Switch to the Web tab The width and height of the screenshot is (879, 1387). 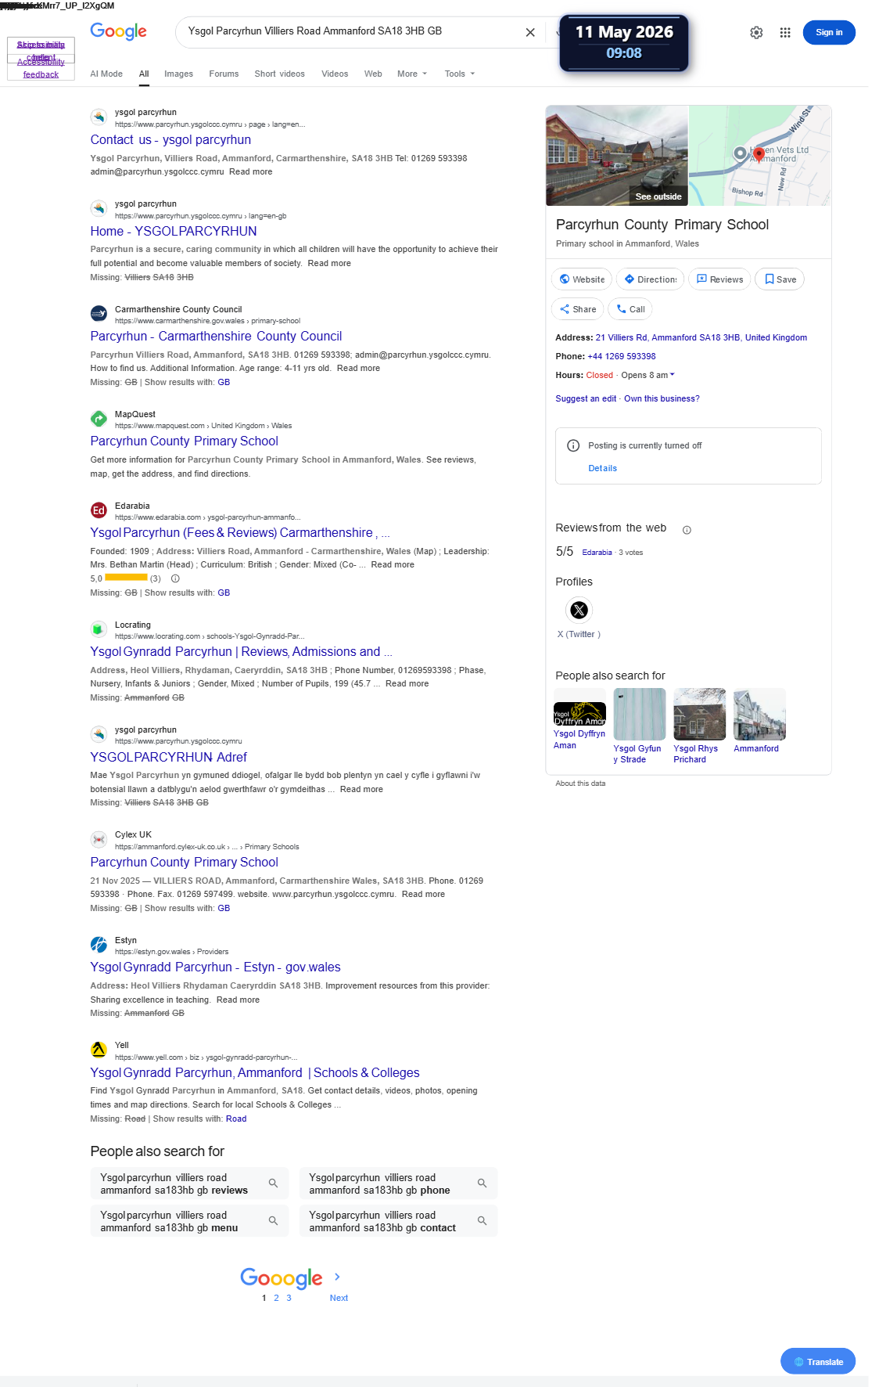373,74
